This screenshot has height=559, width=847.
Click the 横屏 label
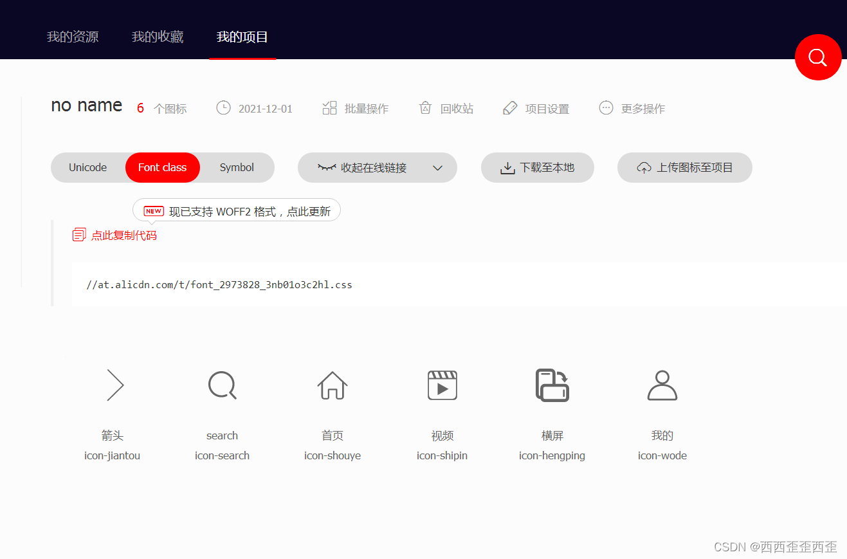pos(552,435)
